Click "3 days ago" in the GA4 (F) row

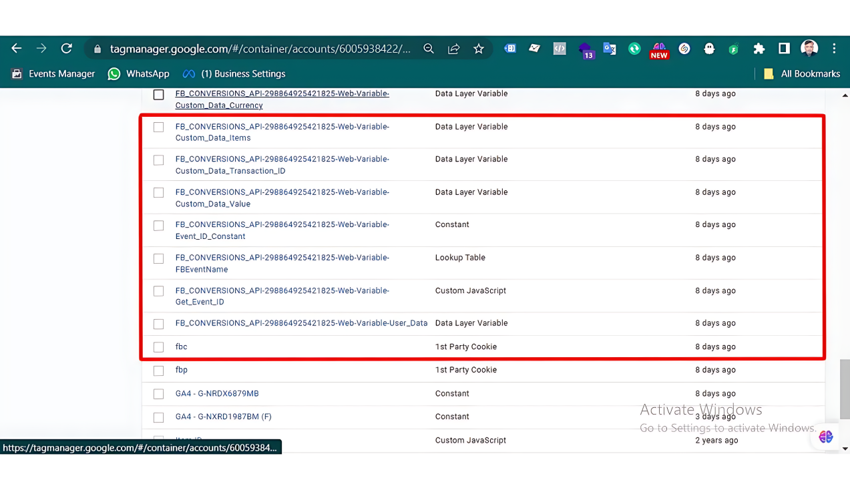(716, 417)
